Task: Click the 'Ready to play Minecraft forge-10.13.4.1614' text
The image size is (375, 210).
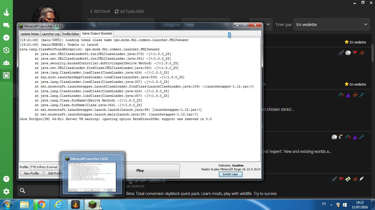Action: [231, 169]
